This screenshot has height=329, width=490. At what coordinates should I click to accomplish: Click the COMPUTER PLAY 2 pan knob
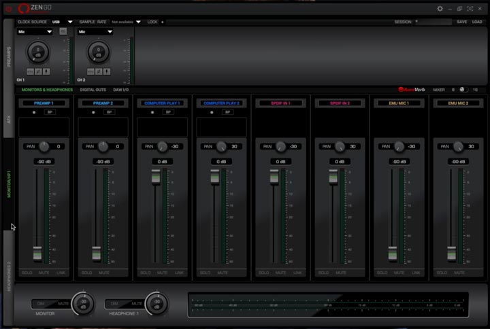pos(221,146)
